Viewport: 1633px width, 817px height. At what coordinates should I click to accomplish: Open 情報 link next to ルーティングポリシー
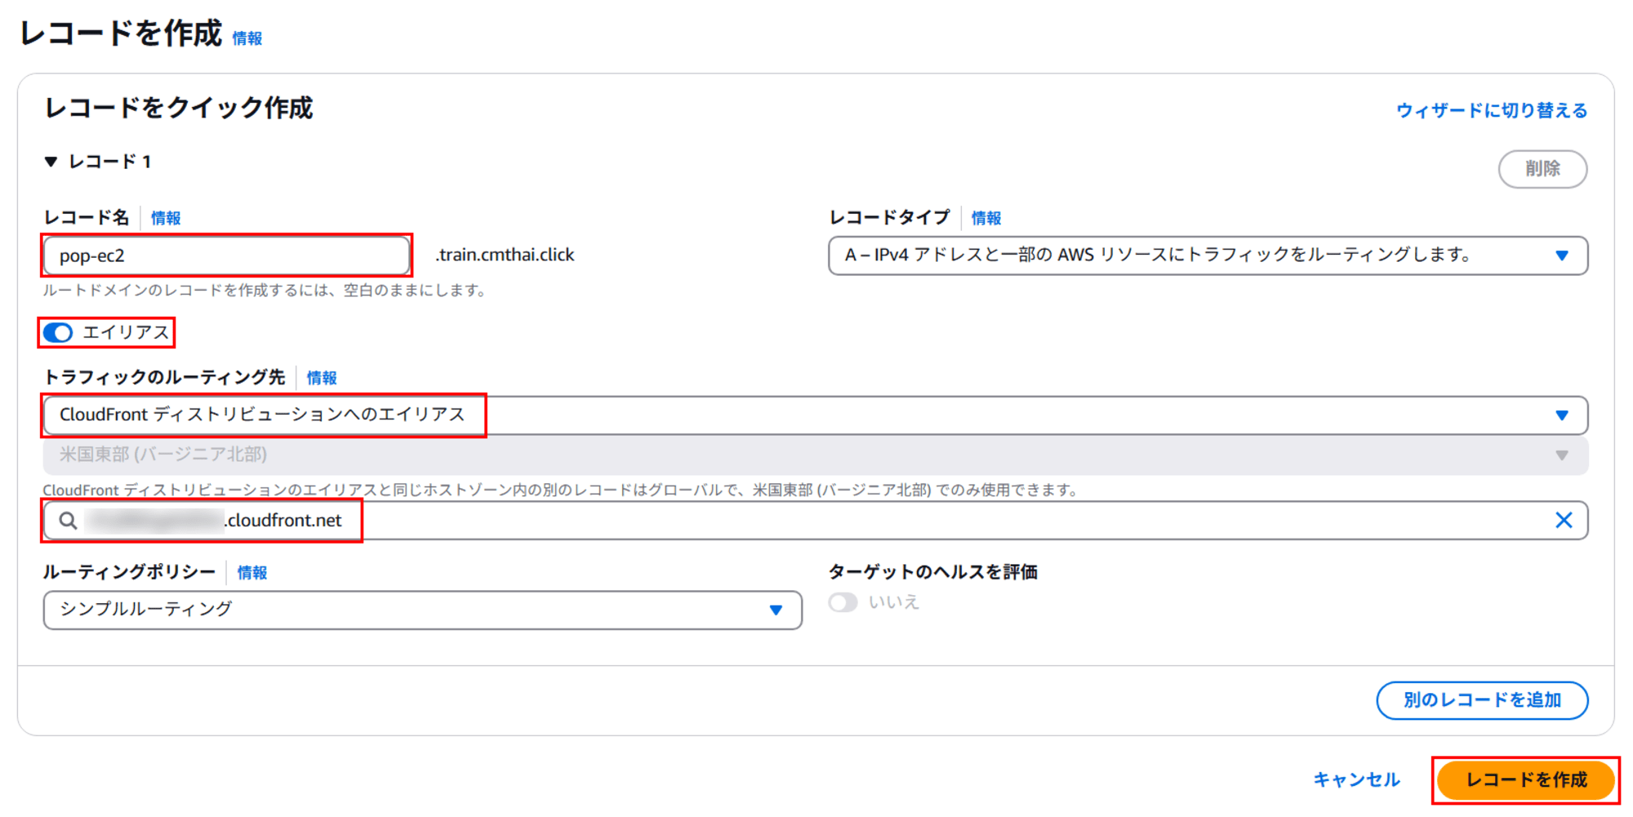coord(252,573)
